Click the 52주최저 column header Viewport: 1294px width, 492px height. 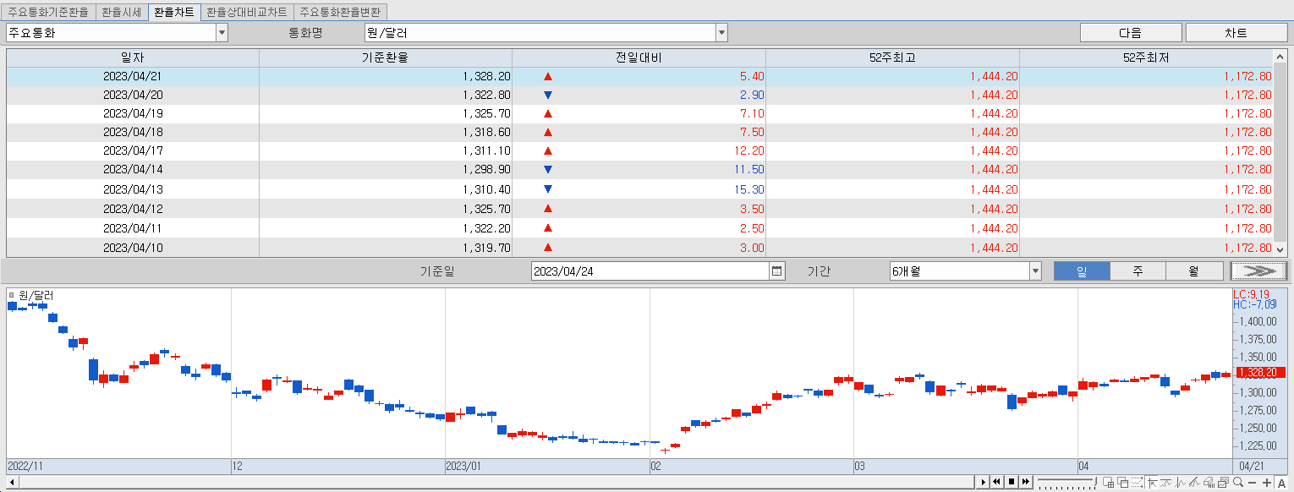(x=1146, y=57)
